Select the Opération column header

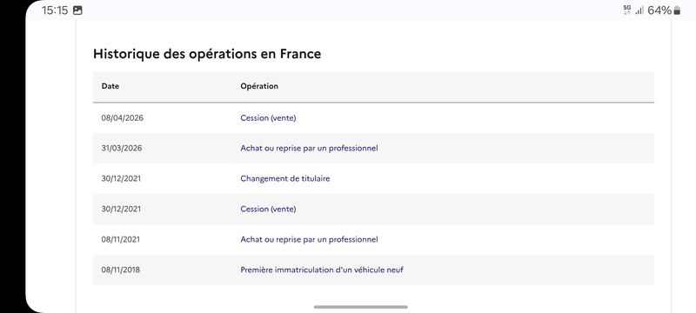click(259, 86)
